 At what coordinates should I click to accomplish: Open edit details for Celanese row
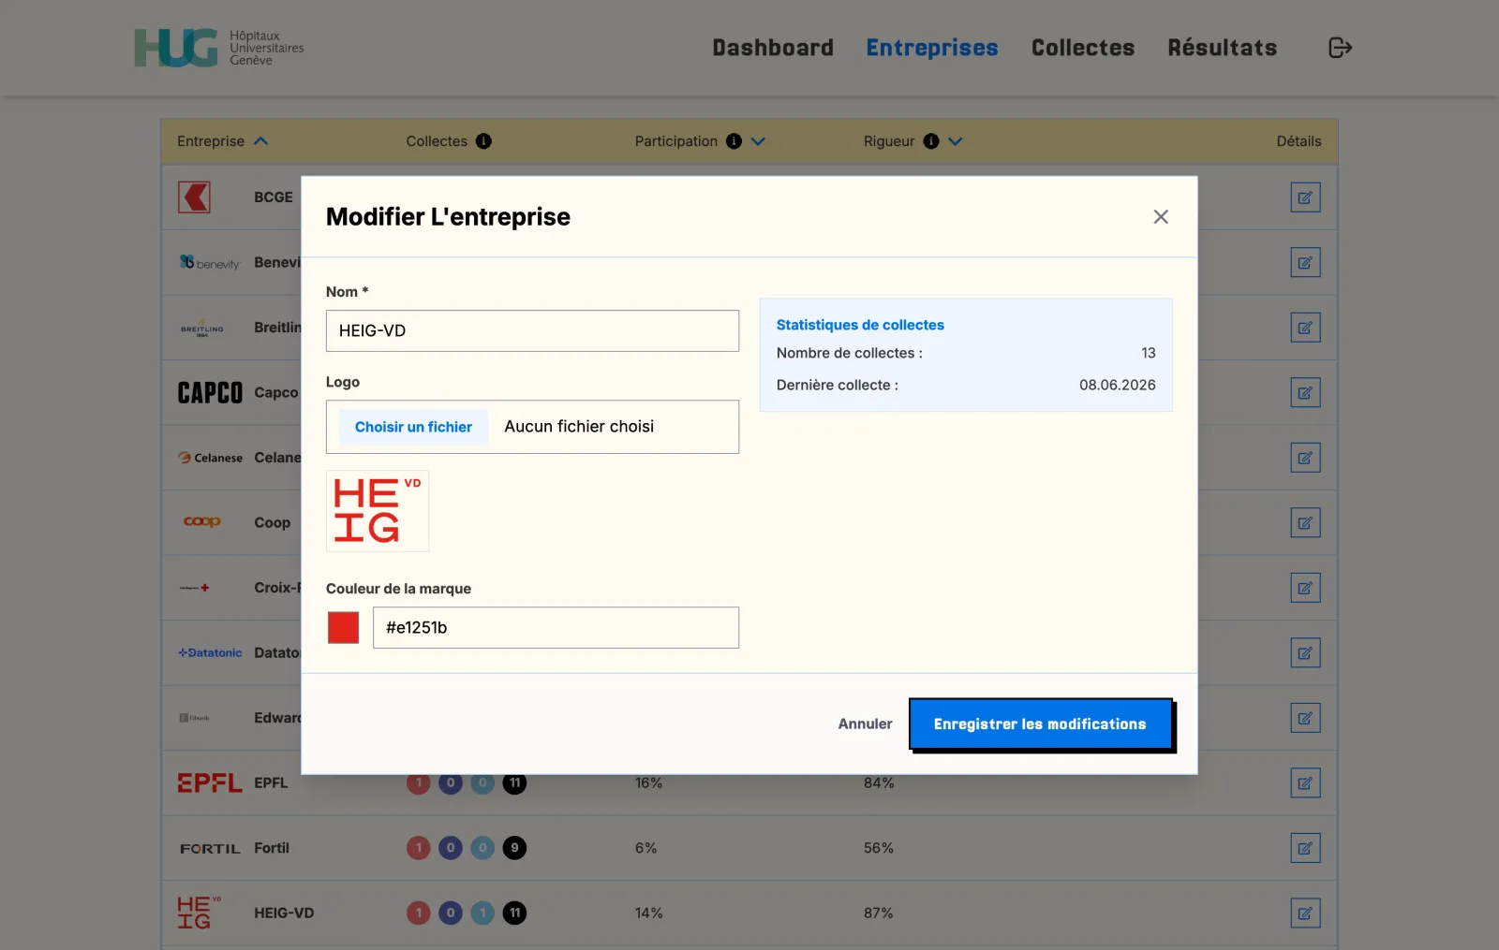(1305, 458)
